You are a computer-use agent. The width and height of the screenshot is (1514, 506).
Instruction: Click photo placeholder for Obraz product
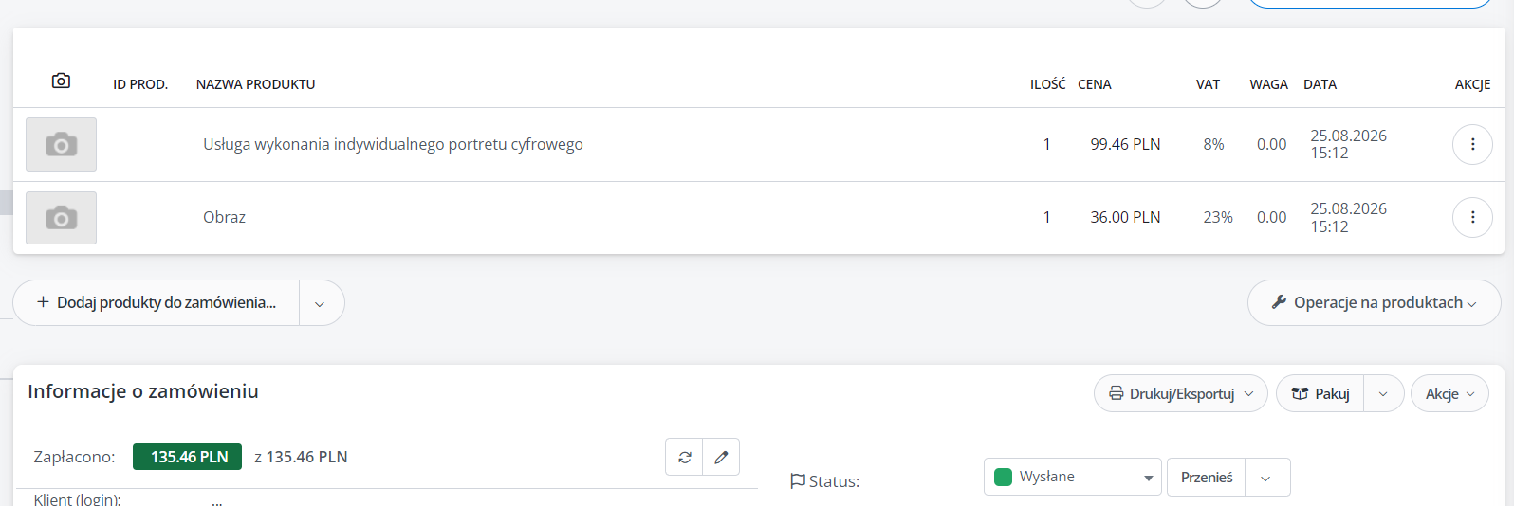(61, 218)
